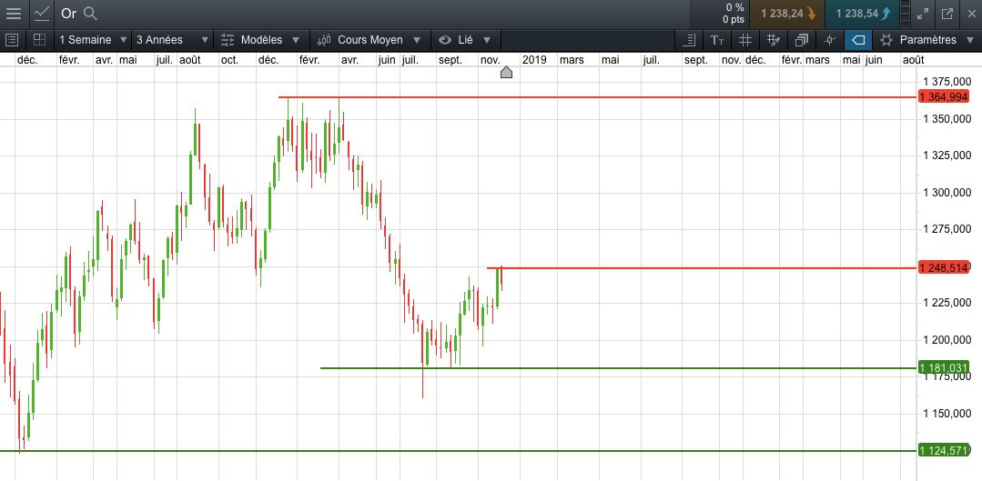Click the gear icon next to Paramètres
This screenshot has height=481, width=982.
886,40
